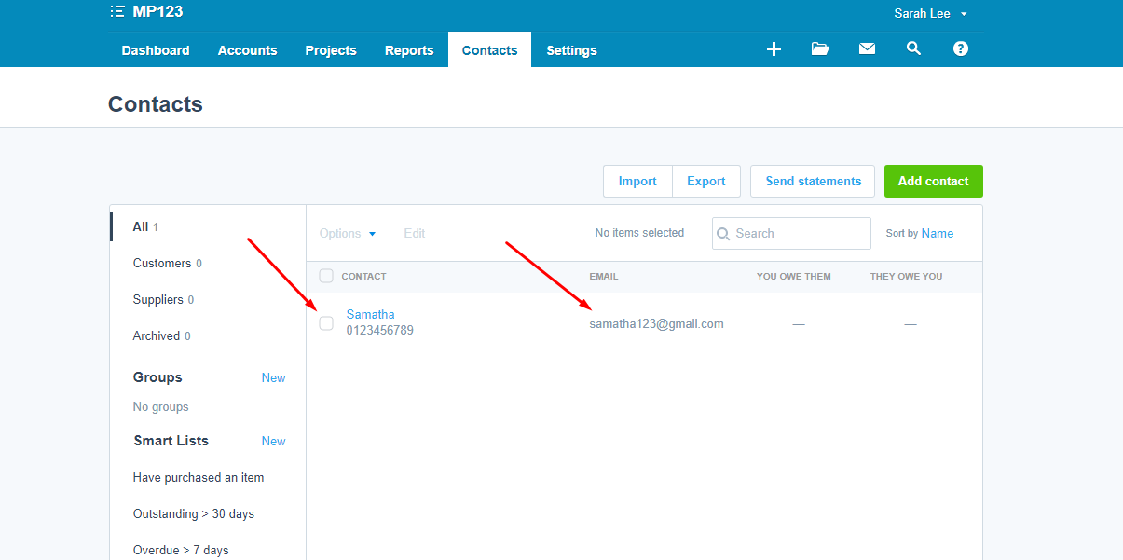The image size is (1123, 560).
Task: Open 'Have purchased an item' smart list
Action: pos(199,477)
